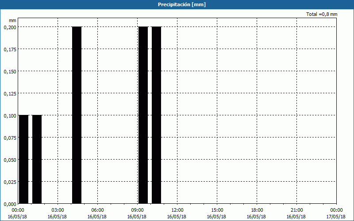This screenshot has width=354, height=221.
Task: Click the 0,025 y-axis label
Action: 10,182
